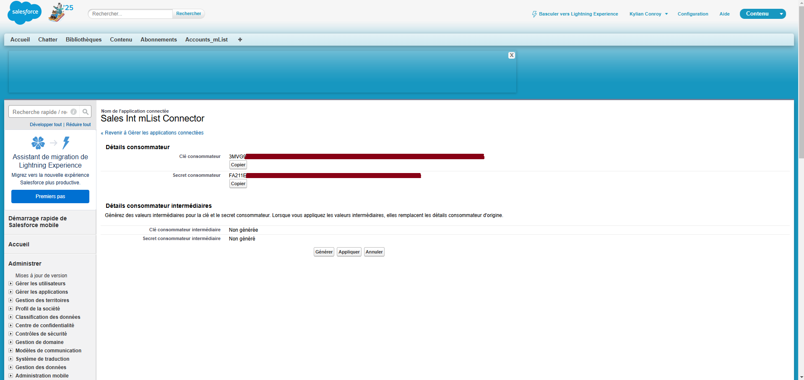
Task: Expand Gestion de domaine
Action: 11,342
